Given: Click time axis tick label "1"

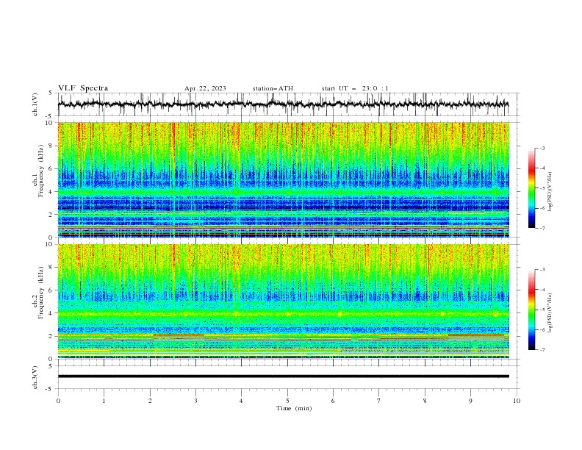Looking at the screenshot, I should (104, 401).
